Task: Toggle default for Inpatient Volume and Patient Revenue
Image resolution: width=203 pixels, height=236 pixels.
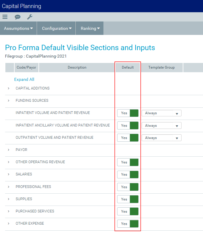Action: [x=128, y=113]
